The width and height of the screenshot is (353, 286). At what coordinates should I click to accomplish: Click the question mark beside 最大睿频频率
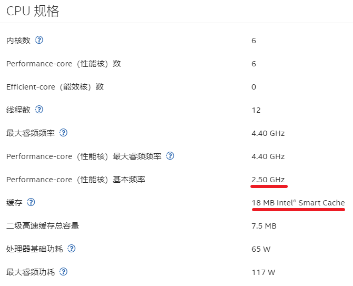pos(63,133)
